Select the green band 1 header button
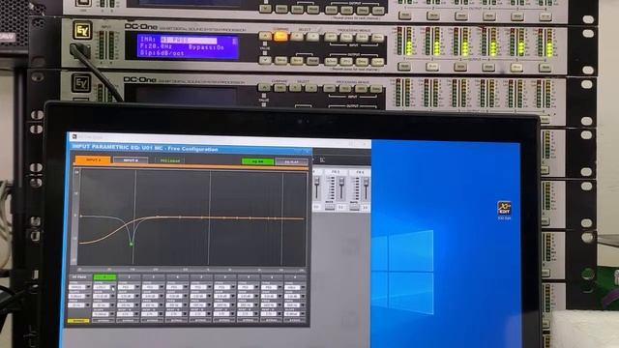Image resolution: width=619 pixels, height=348 pixels. pos(104,276)
